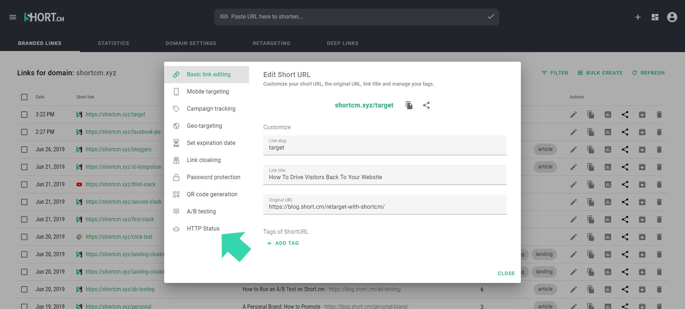Open the dashboard grid icon in header
This screenshot has height=309, width=685.
(x=655, y=17)
